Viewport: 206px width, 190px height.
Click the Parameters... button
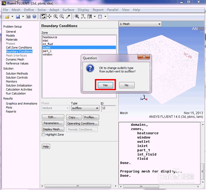[x=53, y=123]
